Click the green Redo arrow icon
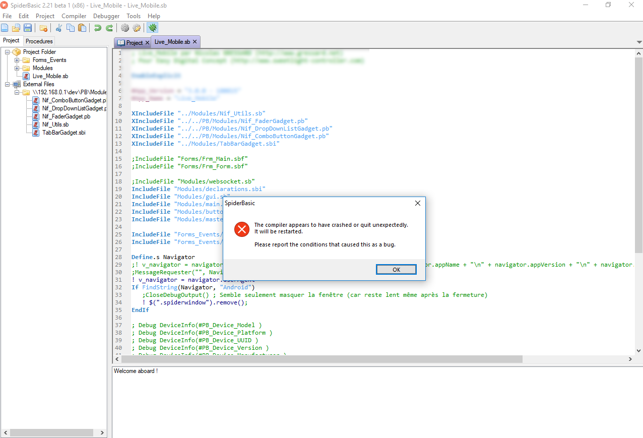 point(109,28)
